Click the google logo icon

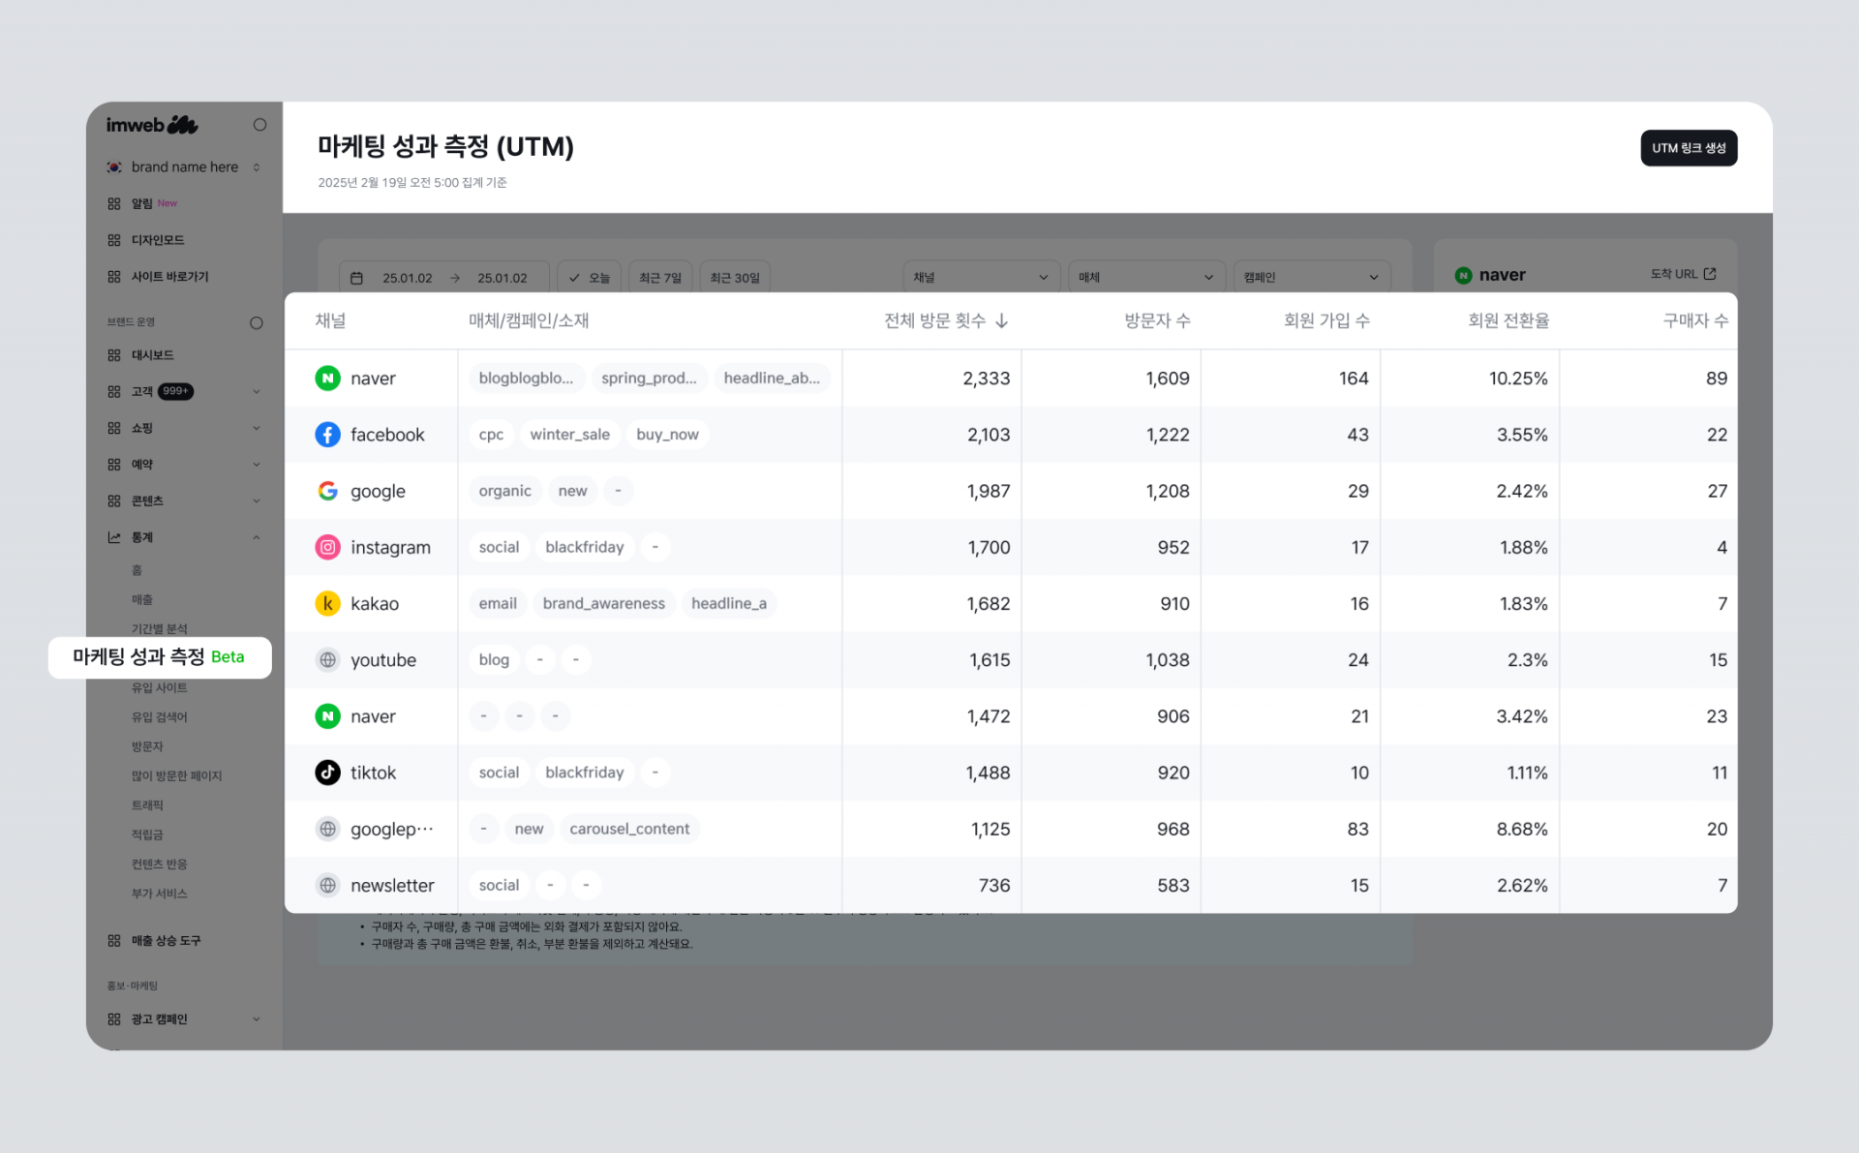click(x=328, y=491)
